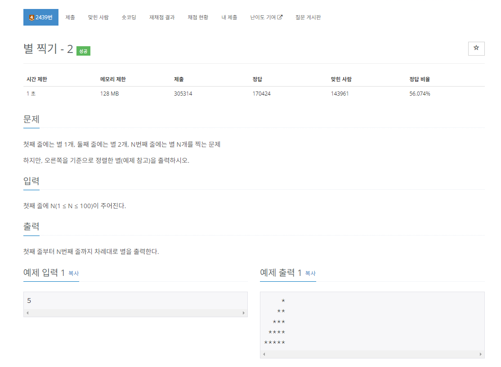The width and height of the screenshot is (501, 367).
Task: Click right scroll arrow of example output
Action: 481,354
